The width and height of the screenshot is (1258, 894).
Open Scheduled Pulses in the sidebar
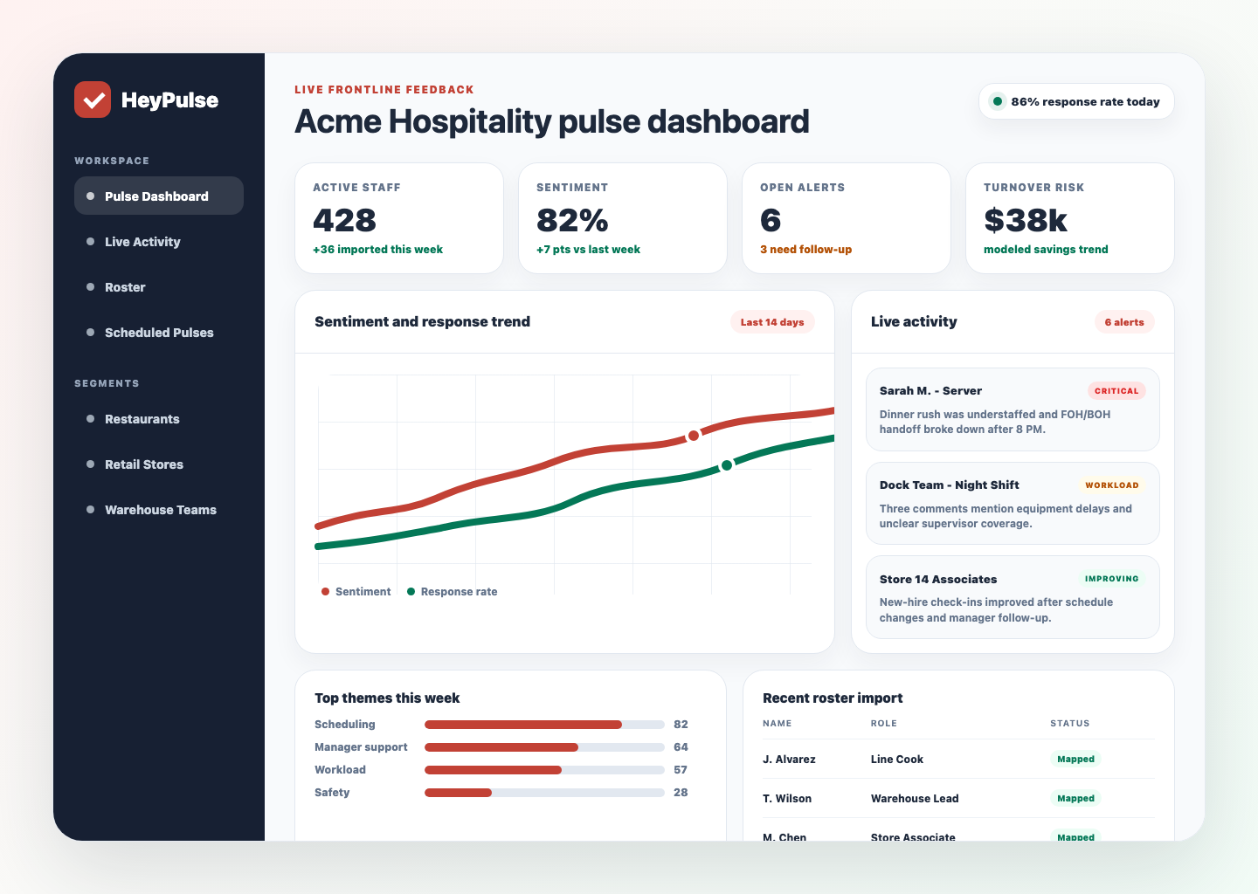pyautogui.click(x=159, y=332)
